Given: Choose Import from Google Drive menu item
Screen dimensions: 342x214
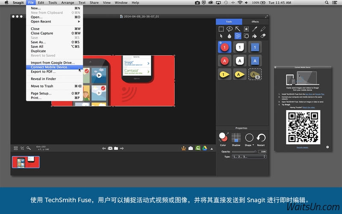Looking at the screenshot, I should [x=55, y=62].
